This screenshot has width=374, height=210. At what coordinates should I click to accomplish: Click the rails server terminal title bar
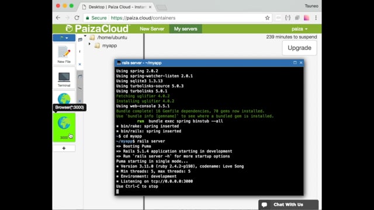tap(209, 63)
